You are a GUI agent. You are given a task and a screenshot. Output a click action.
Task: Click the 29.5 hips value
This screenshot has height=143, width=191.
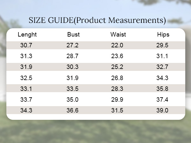click(x=162, y=45)
